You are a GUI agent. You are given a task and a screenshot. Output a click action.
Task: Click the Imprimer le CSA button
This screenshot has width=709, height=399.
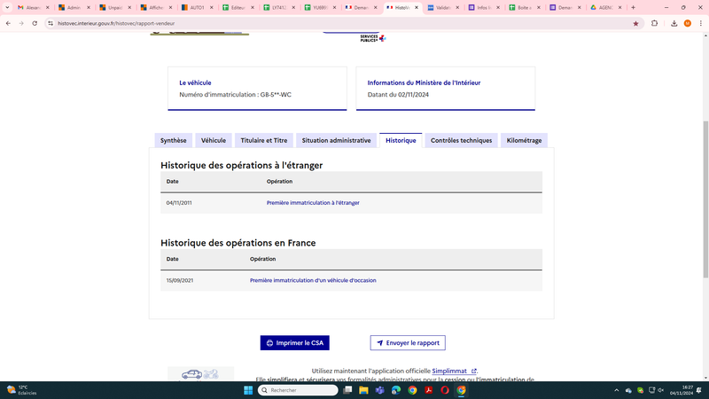point(295,343)
